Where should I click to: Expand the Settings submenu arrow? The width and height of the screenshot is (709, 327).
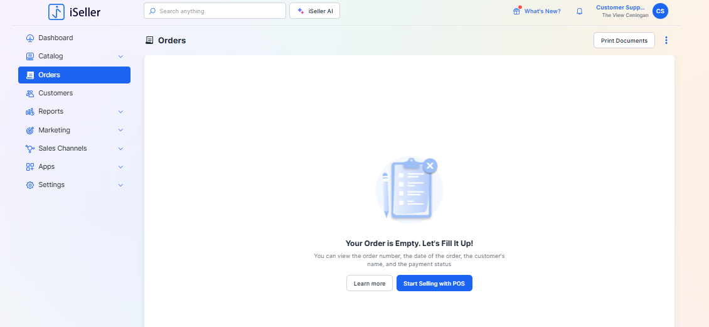click(120, 185)
